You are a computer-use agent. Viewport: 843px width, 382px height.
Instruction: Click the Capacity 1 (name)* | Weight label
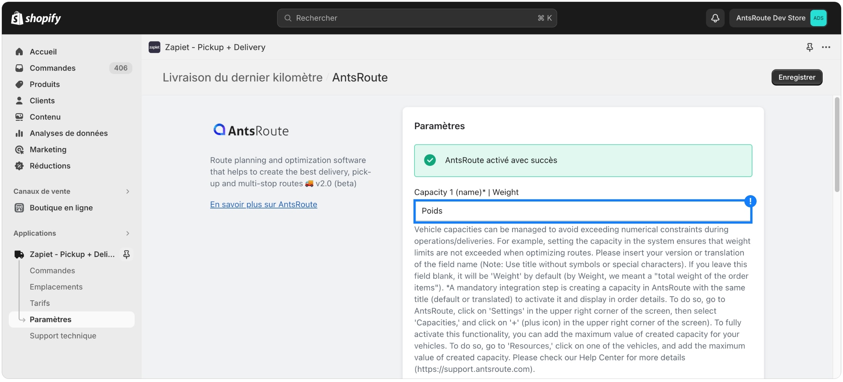pos(466,192)
